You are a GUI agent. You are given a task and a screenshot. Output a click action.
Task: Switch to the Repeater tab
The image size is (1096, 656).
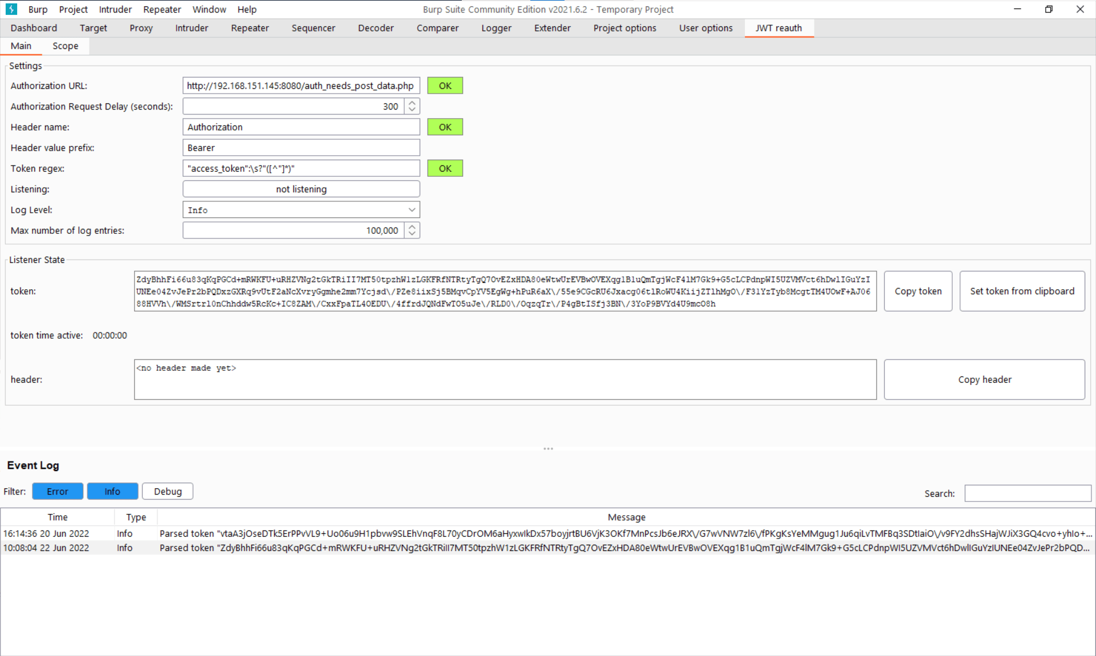point(249,28)
